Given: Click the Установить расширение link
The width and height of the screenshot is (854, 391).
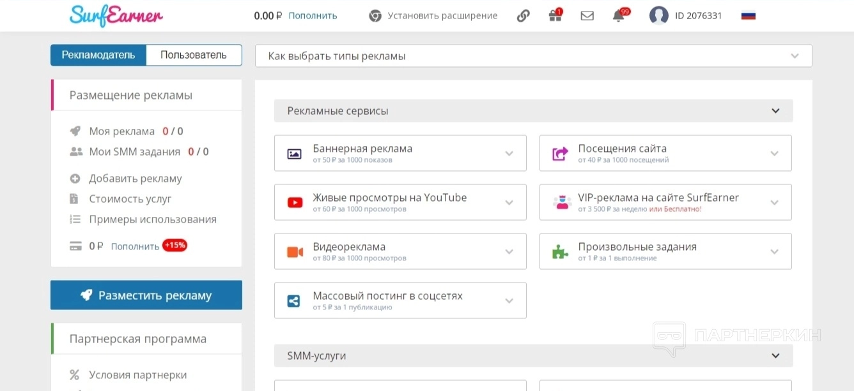Looking at the screenshot, I should [442, 16].
